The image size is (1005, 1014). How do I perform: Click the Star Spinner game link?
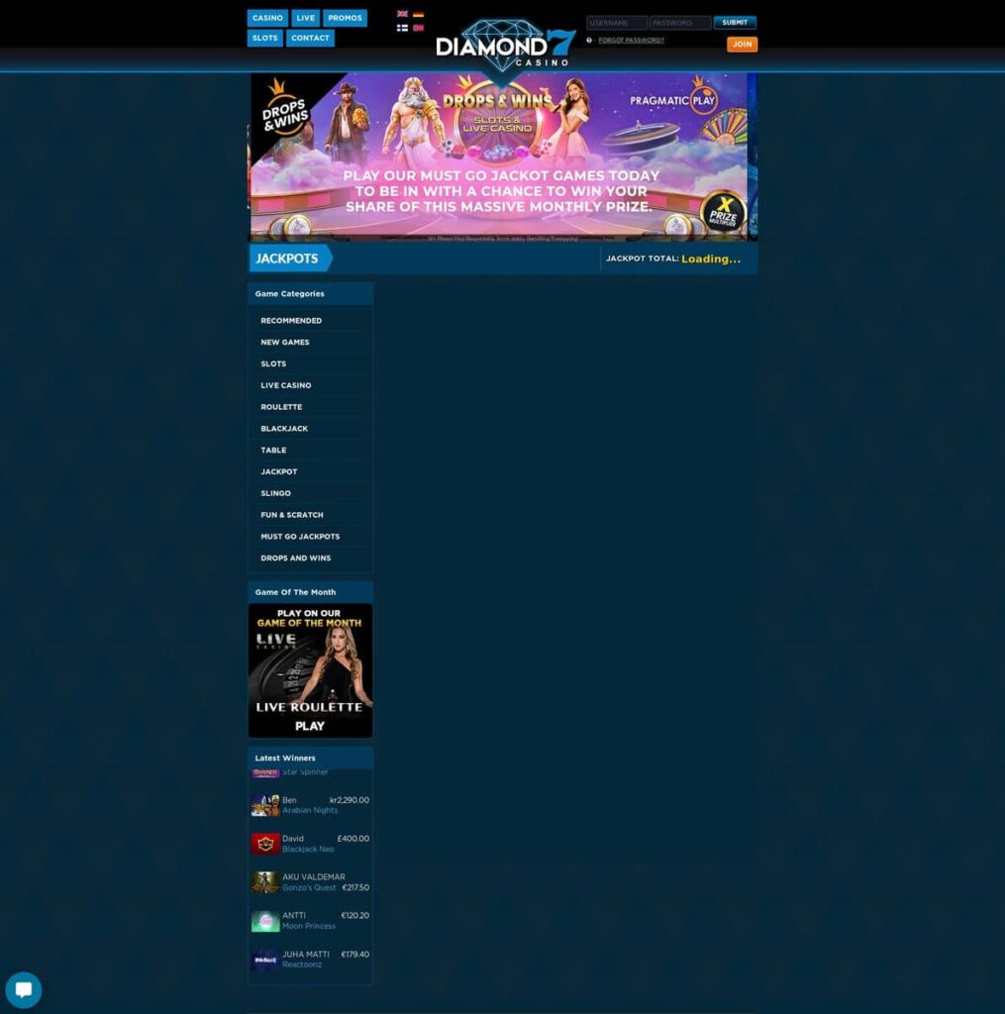(305, 772)
